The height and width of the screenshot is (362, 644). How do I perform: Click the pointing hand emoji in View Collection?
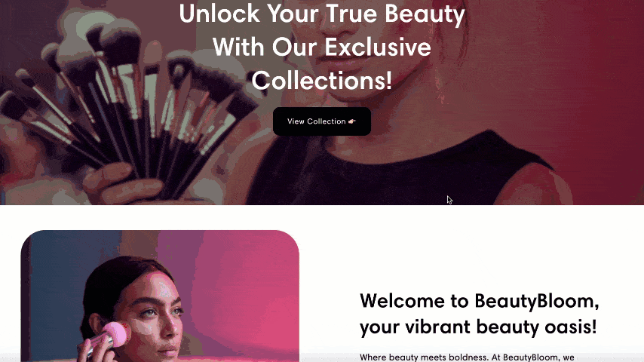351,121
